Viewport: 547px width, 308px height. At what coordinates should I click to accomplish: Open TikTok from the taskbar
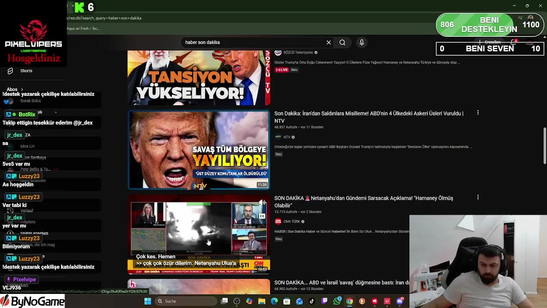[312, 301]
